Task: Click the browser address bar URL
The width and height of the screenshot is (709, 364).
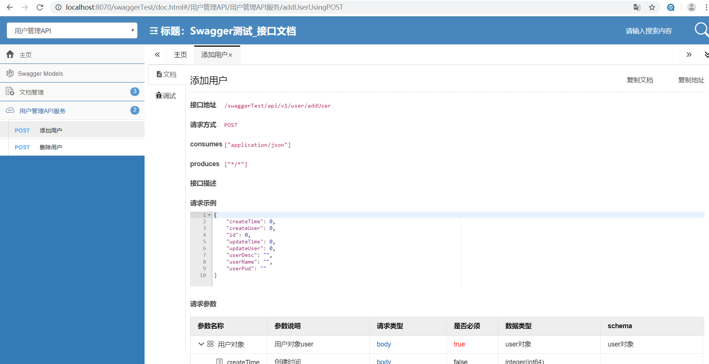Action: click(x=204, y=7)
